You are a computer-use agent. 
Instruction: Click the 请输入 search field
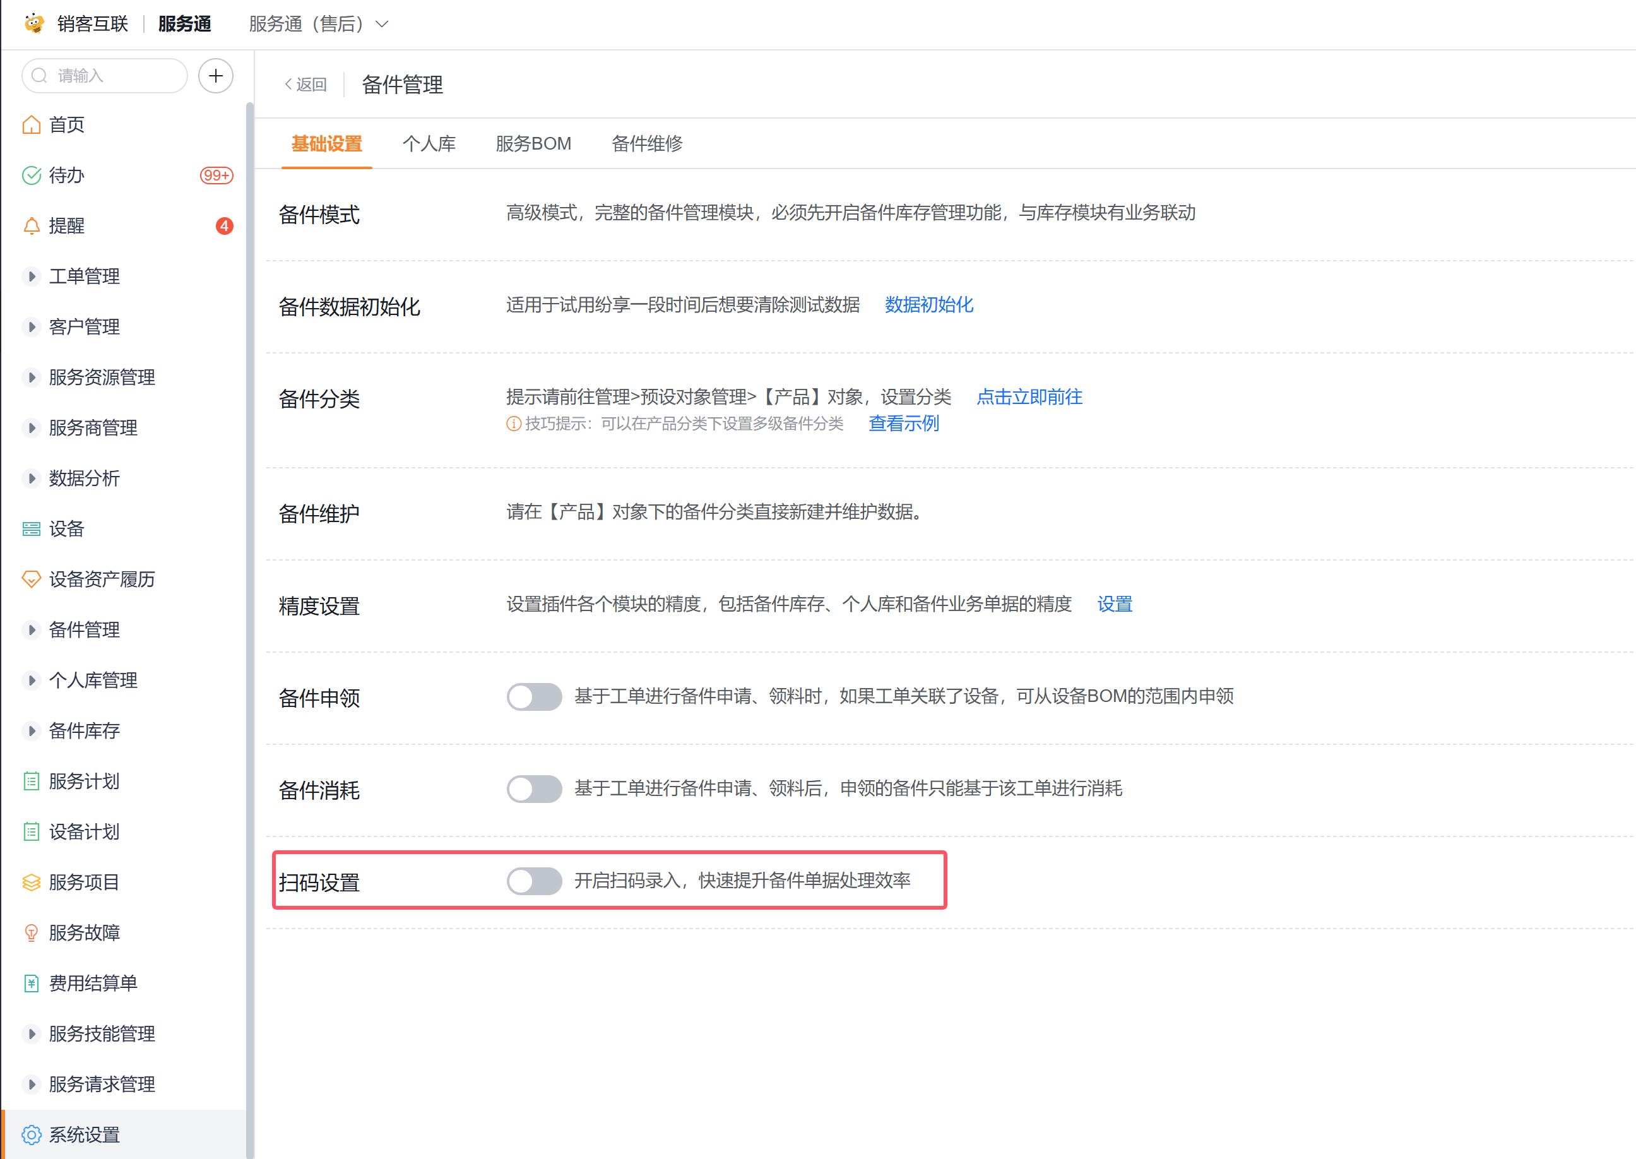pyautogui.click(x=114, y=76)
